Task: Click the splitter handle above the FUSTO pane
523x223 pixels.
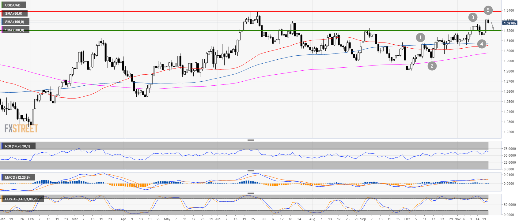Action: click(250, 193)
